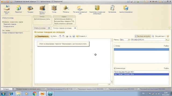Open the Администрирование section
Screen dimensions: 172x96
coord(126,9)
